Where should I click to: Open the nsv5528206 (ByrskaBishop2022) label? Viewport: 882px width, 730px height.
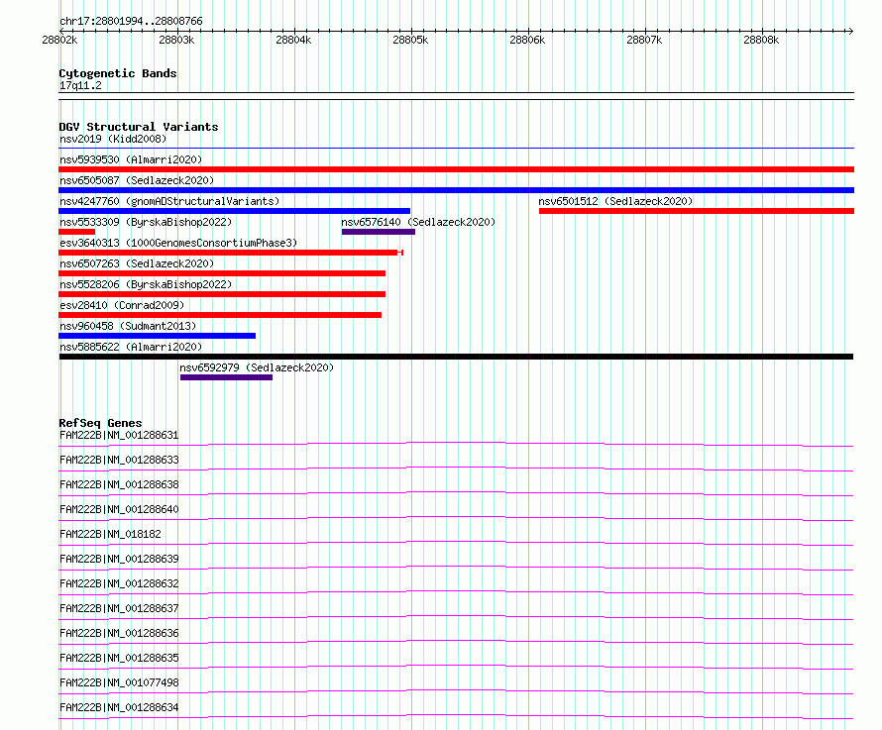147,284
